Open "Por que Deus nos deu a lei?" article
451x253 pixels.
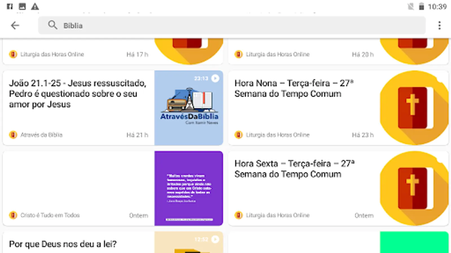point(63,244)
